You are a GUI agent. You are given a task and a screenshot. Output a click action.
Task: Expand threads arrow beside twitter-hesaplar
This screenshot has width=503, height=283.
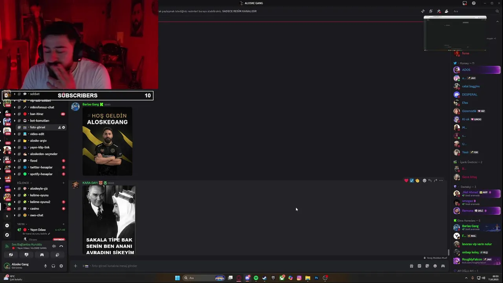15,167
